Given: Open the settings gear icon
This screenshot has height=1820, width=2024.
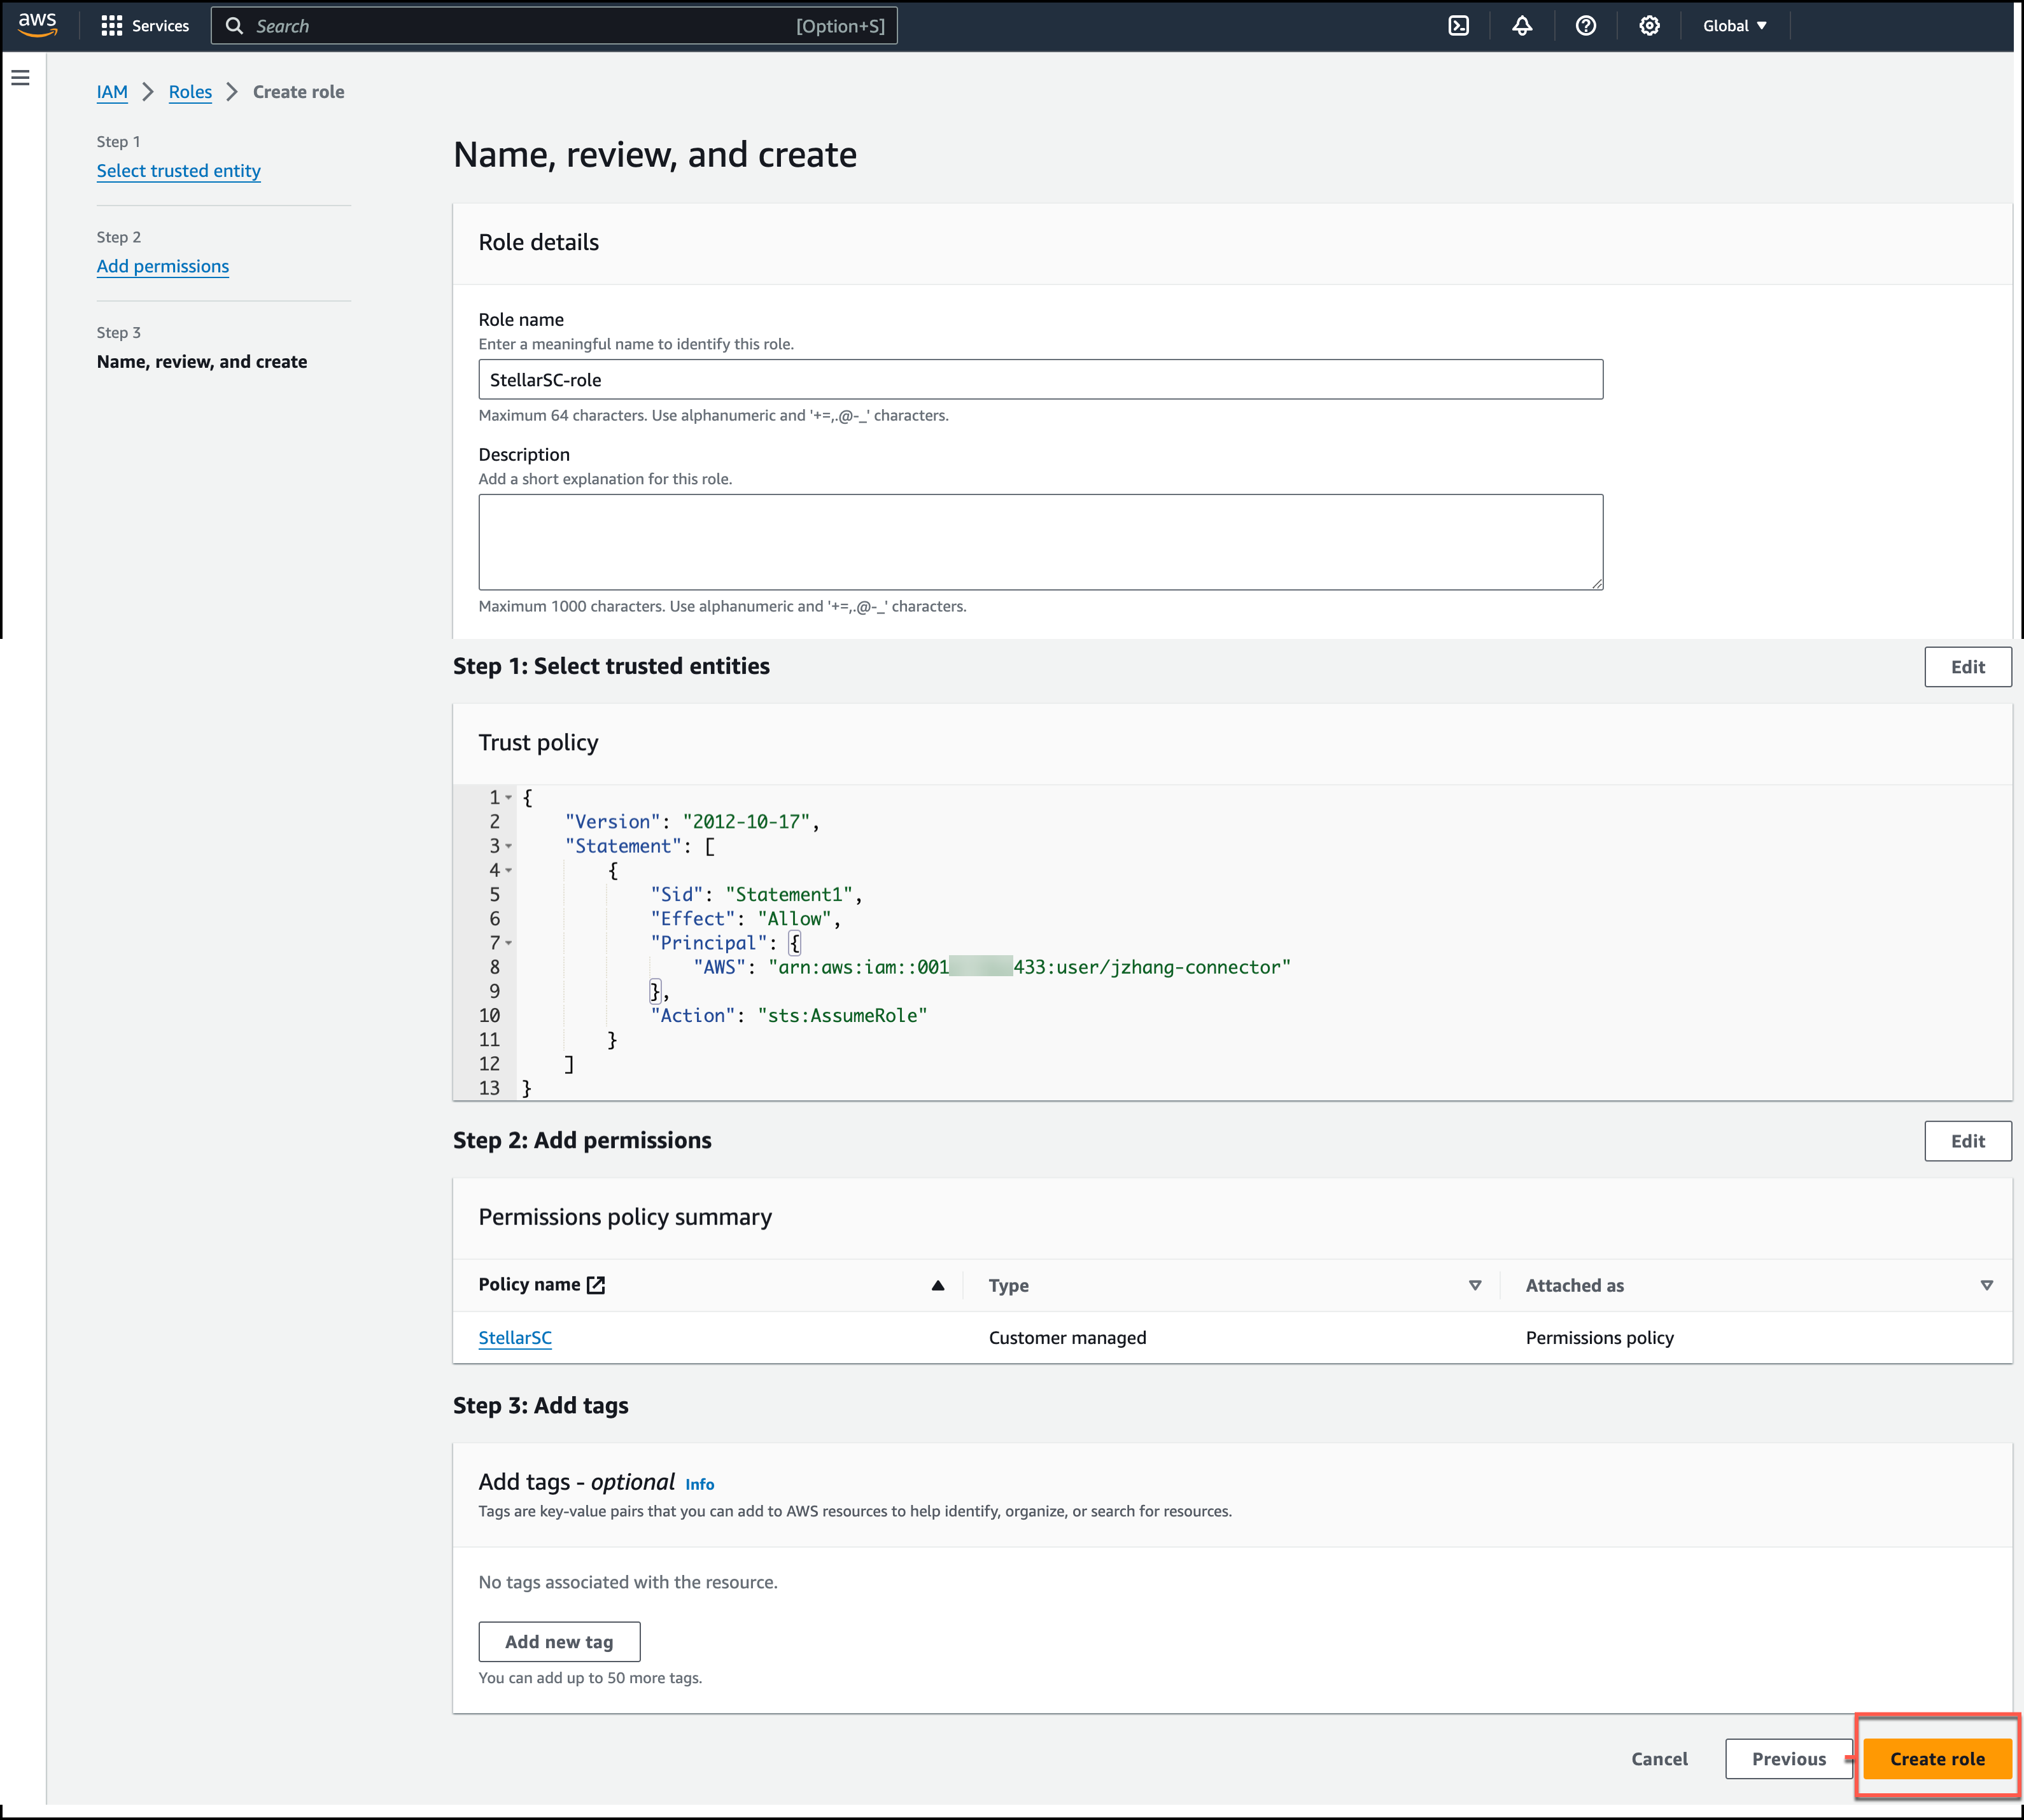Looking at the screenshot, I should (x=1649, y=26).
